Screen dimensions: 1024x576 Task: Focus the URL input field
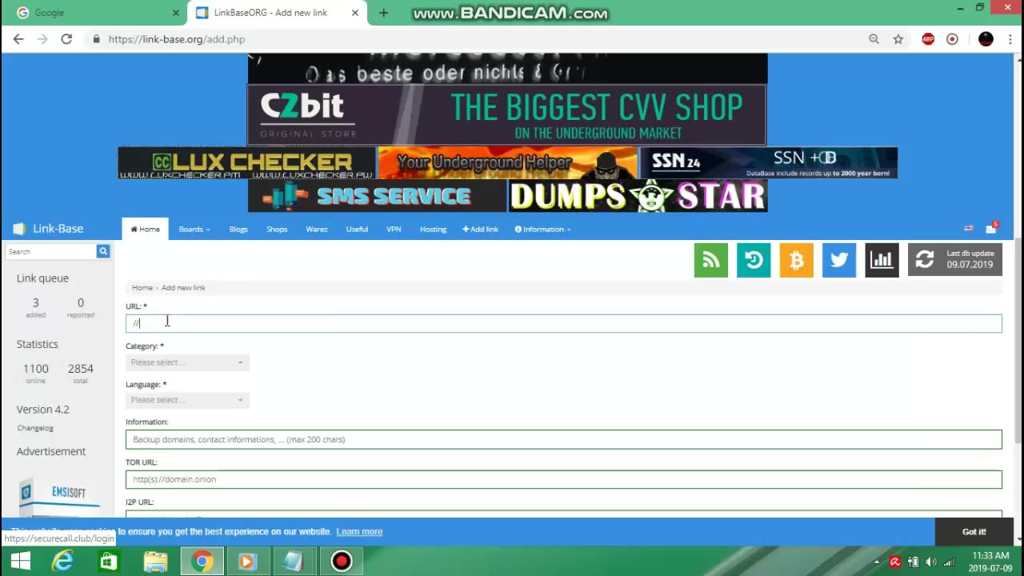coord(563,323)
